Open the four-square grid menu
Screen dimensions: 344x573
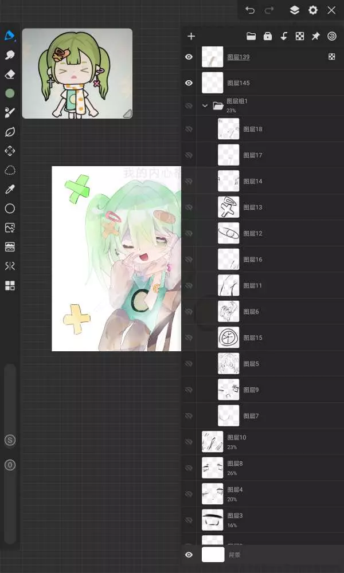(10, 285)
